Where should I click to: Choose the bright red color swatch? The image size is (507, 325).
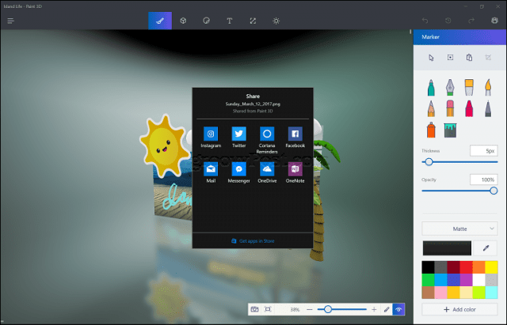pos(466,267)
